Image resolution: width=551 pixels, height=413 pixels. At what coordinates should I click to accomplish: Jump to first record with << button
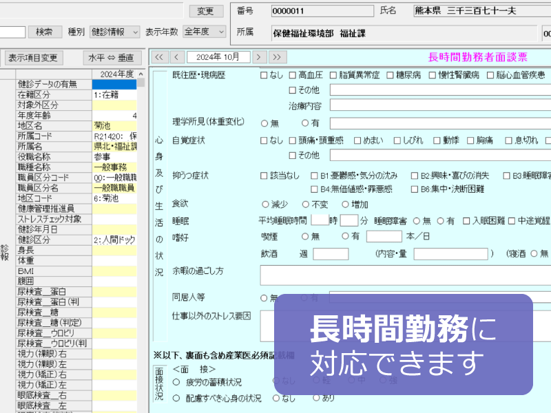point(159,57)
